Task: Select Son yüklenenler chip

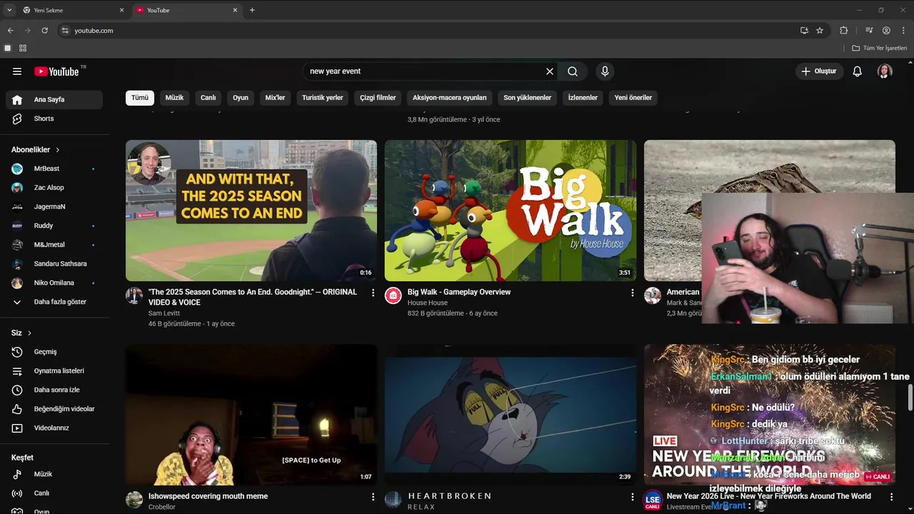Action: click(x=527, y=98)
